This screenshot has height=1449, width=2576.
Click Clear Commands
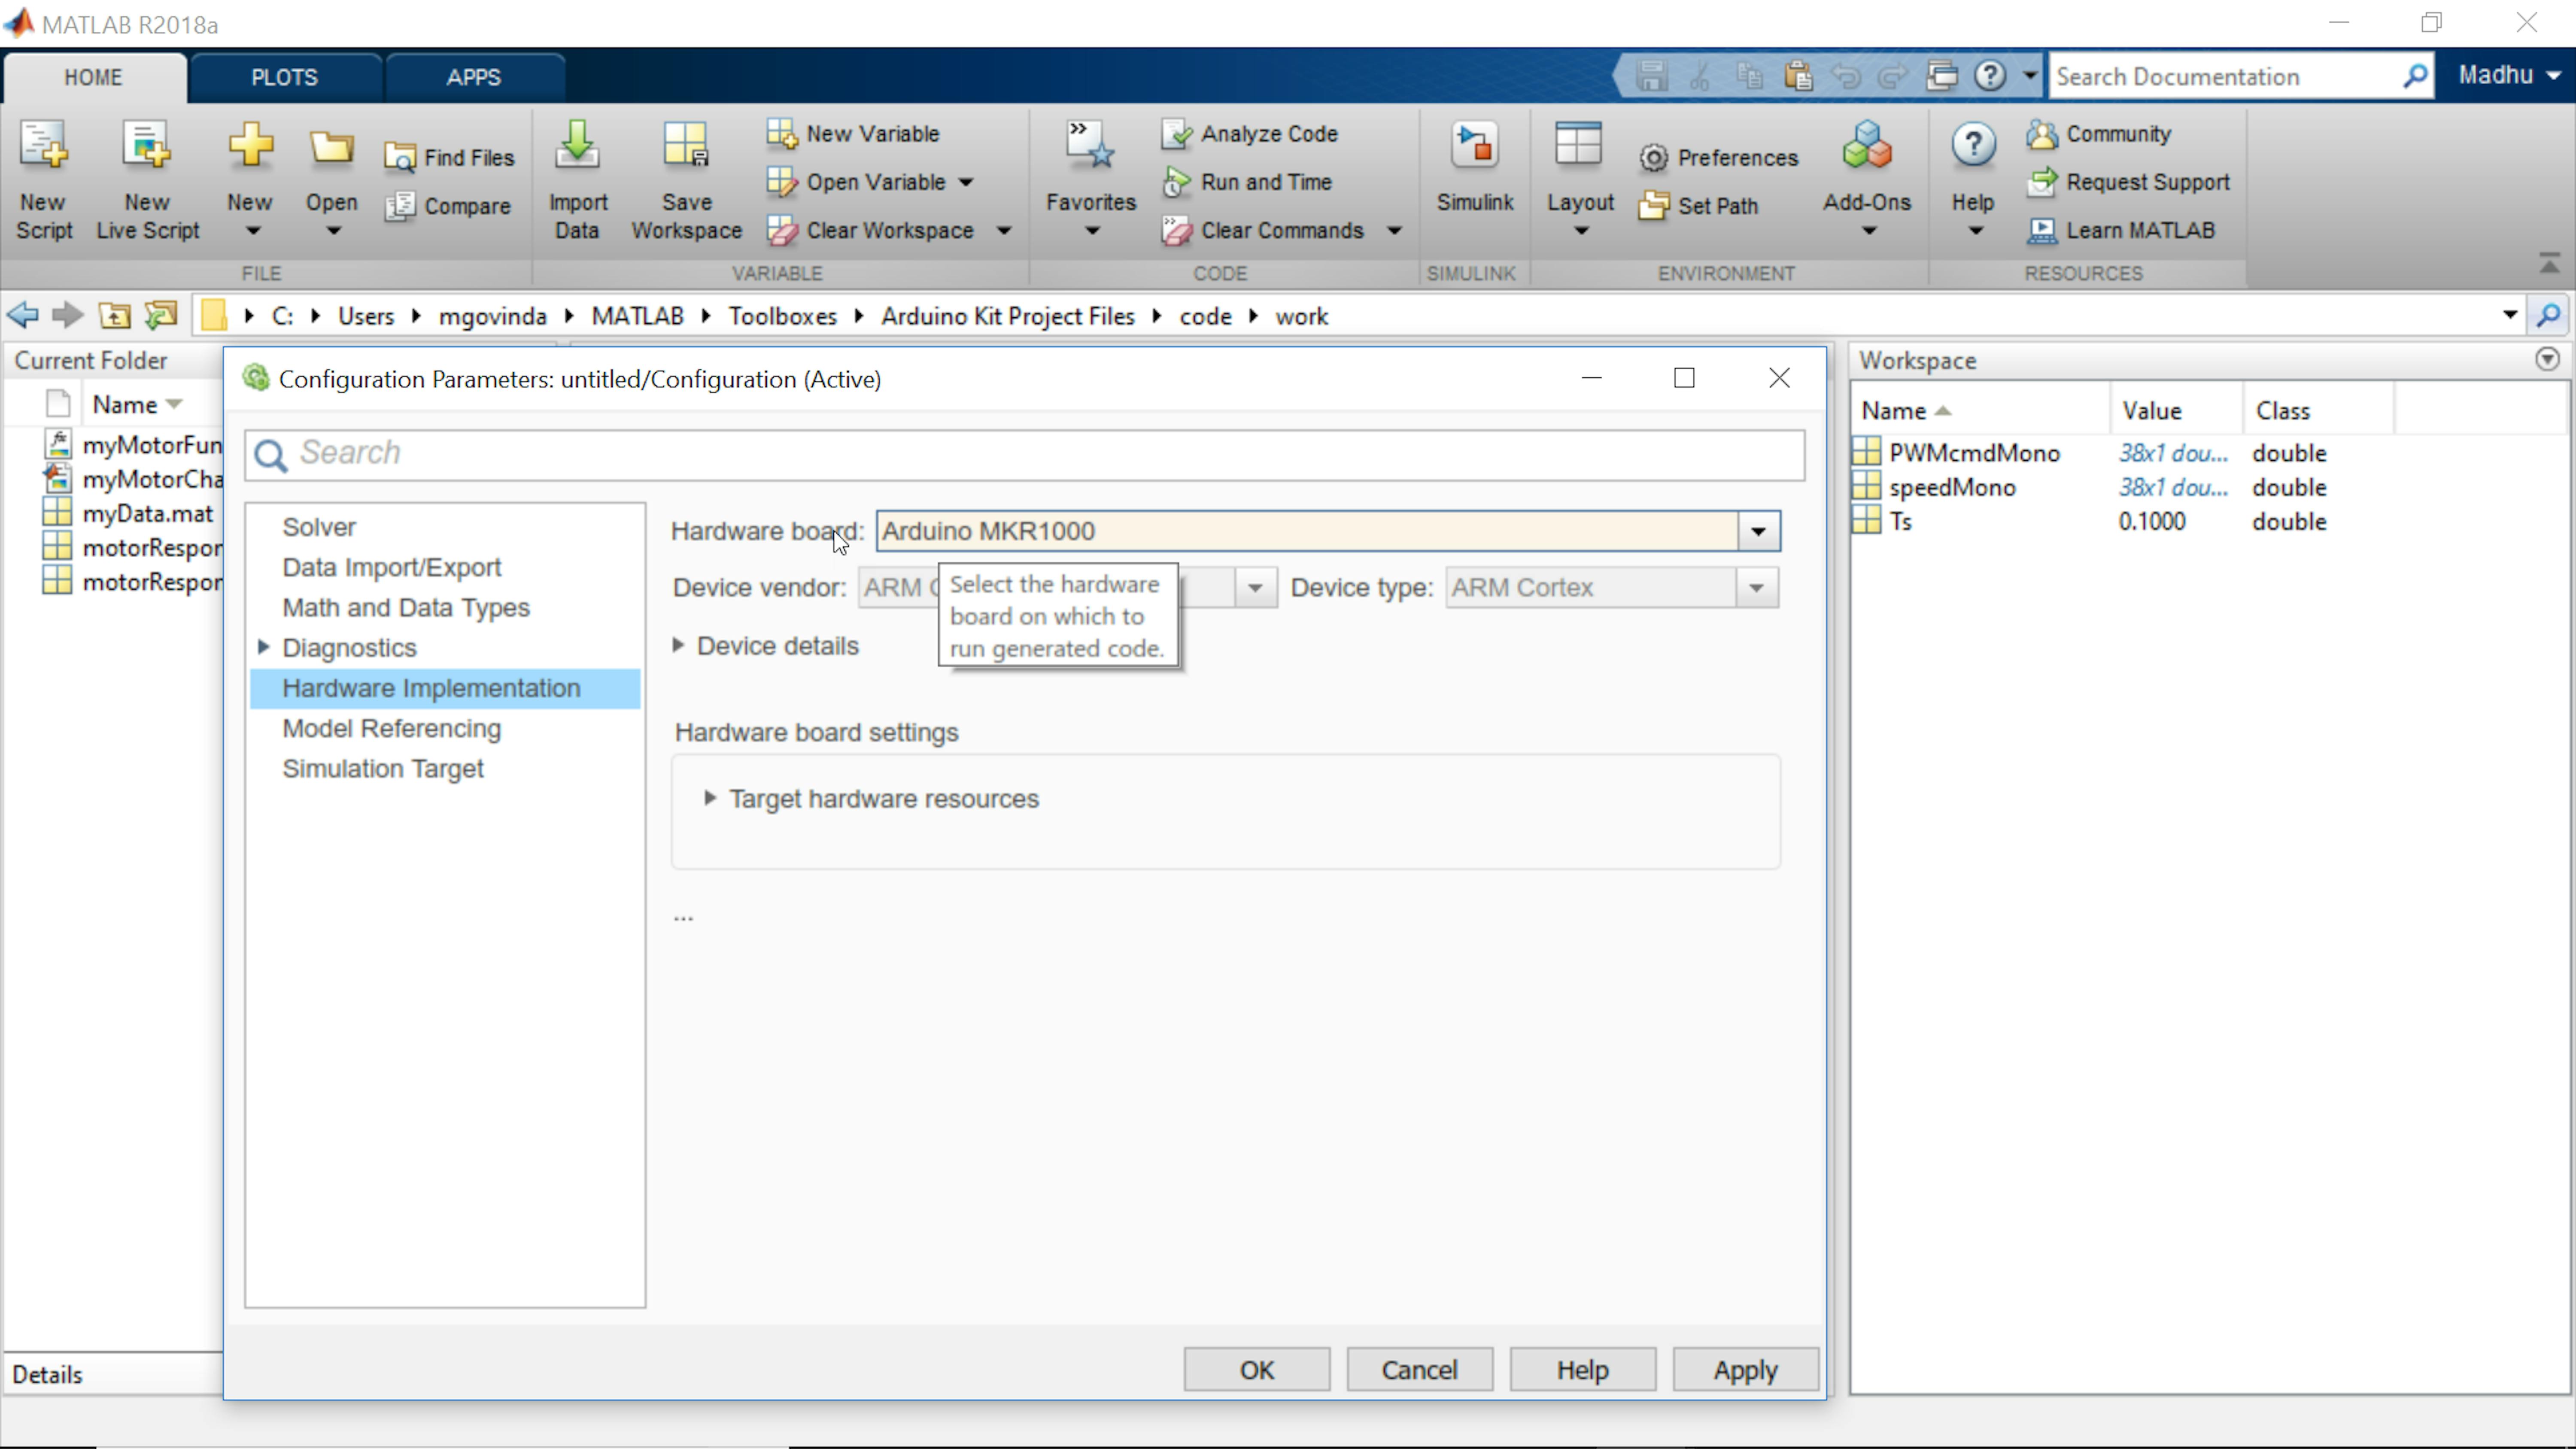point(1264,230)
